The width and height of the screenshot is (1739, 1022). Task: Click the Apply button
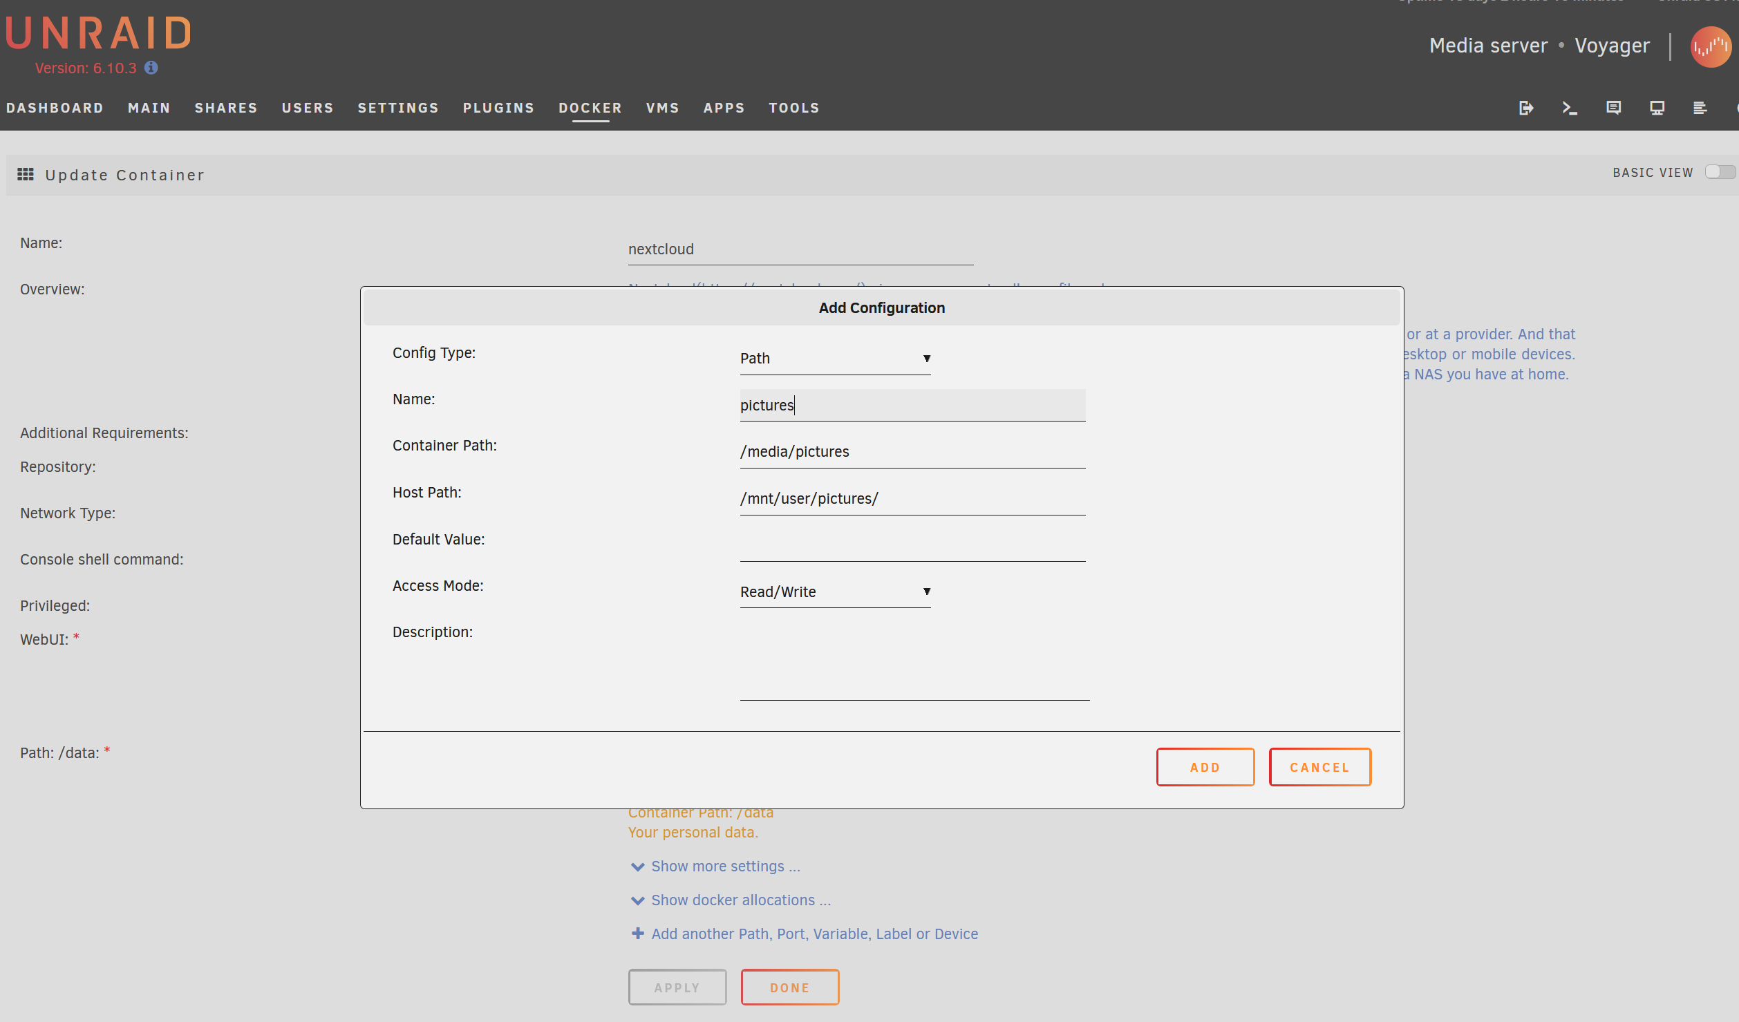(677, 987)
